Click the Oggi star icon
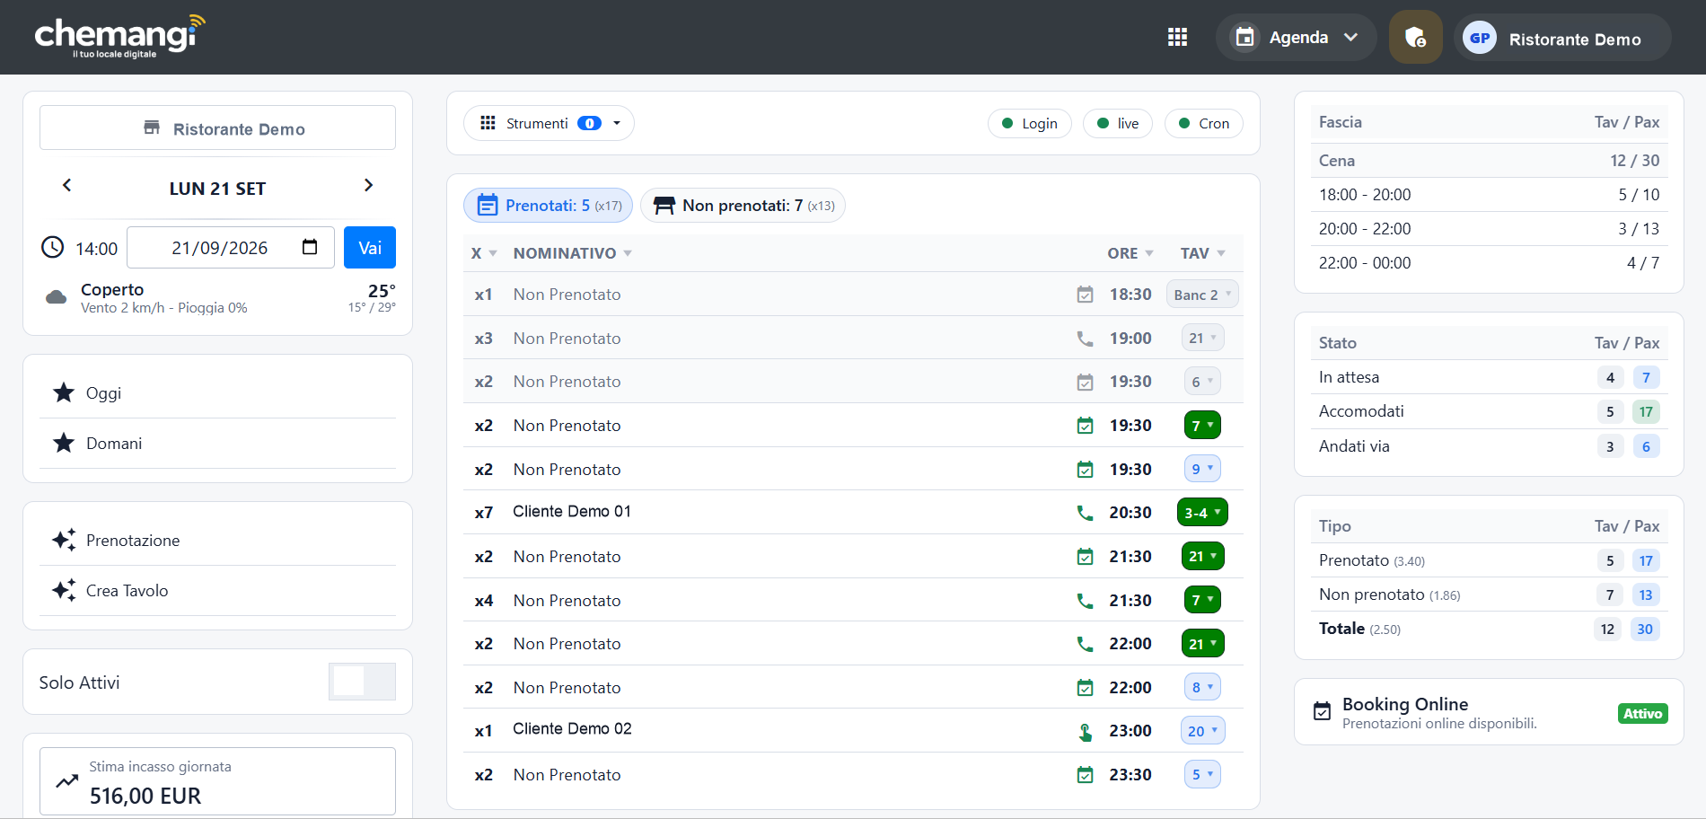1706x819 pixels. [64, 392]
